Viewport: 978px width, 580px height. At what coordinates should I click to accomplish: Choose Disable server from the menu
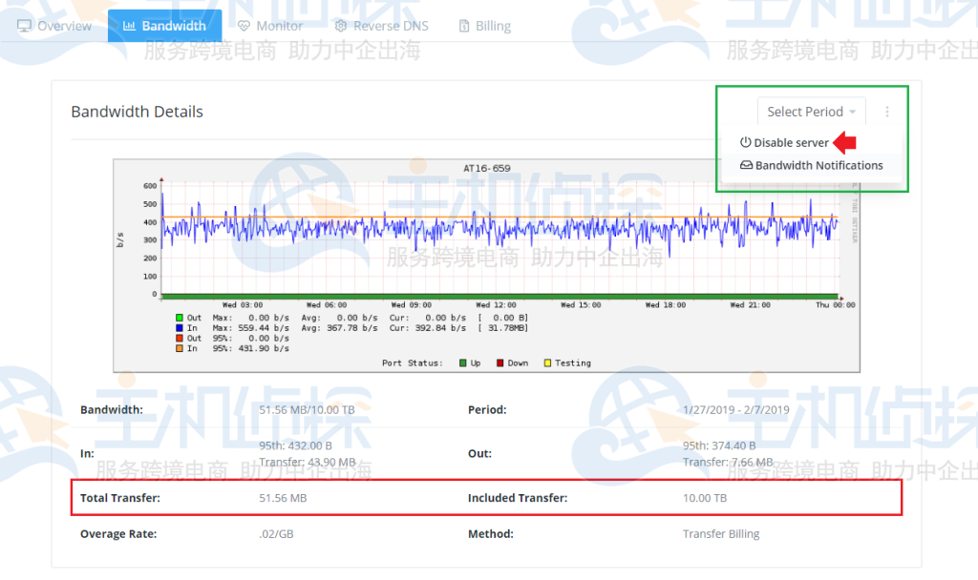click(791, 143)
